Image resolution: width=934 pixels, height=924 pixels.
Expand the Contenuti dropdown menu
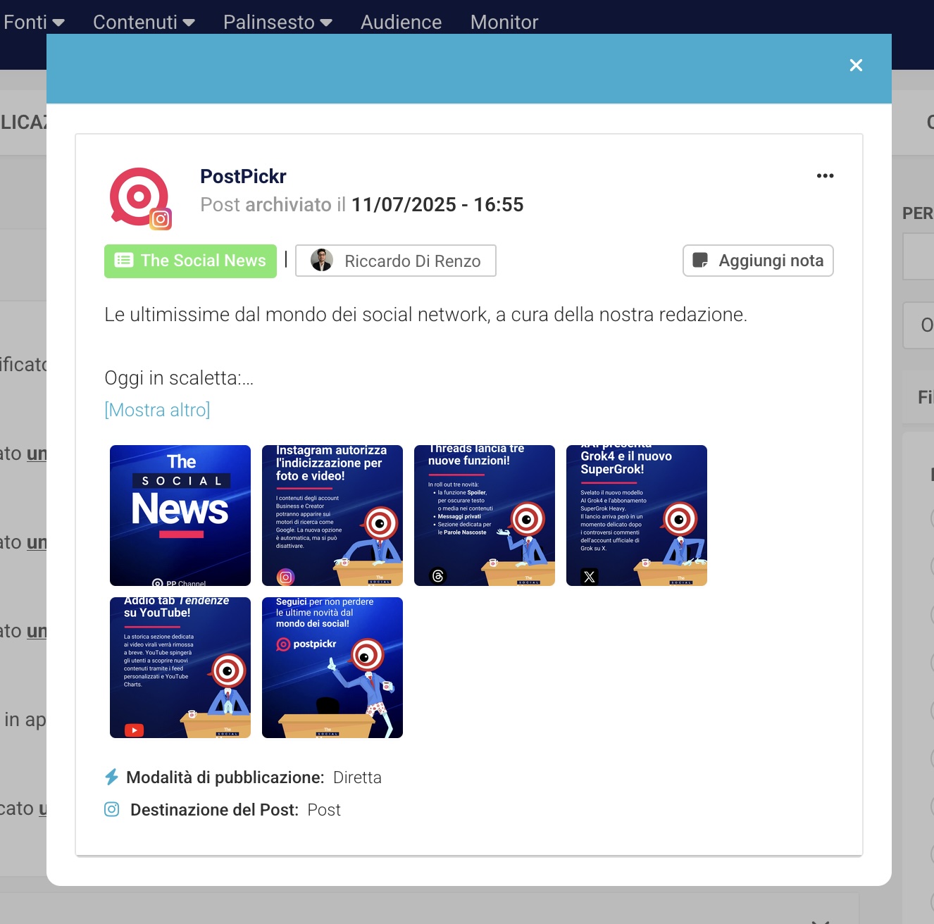(144, 23)
